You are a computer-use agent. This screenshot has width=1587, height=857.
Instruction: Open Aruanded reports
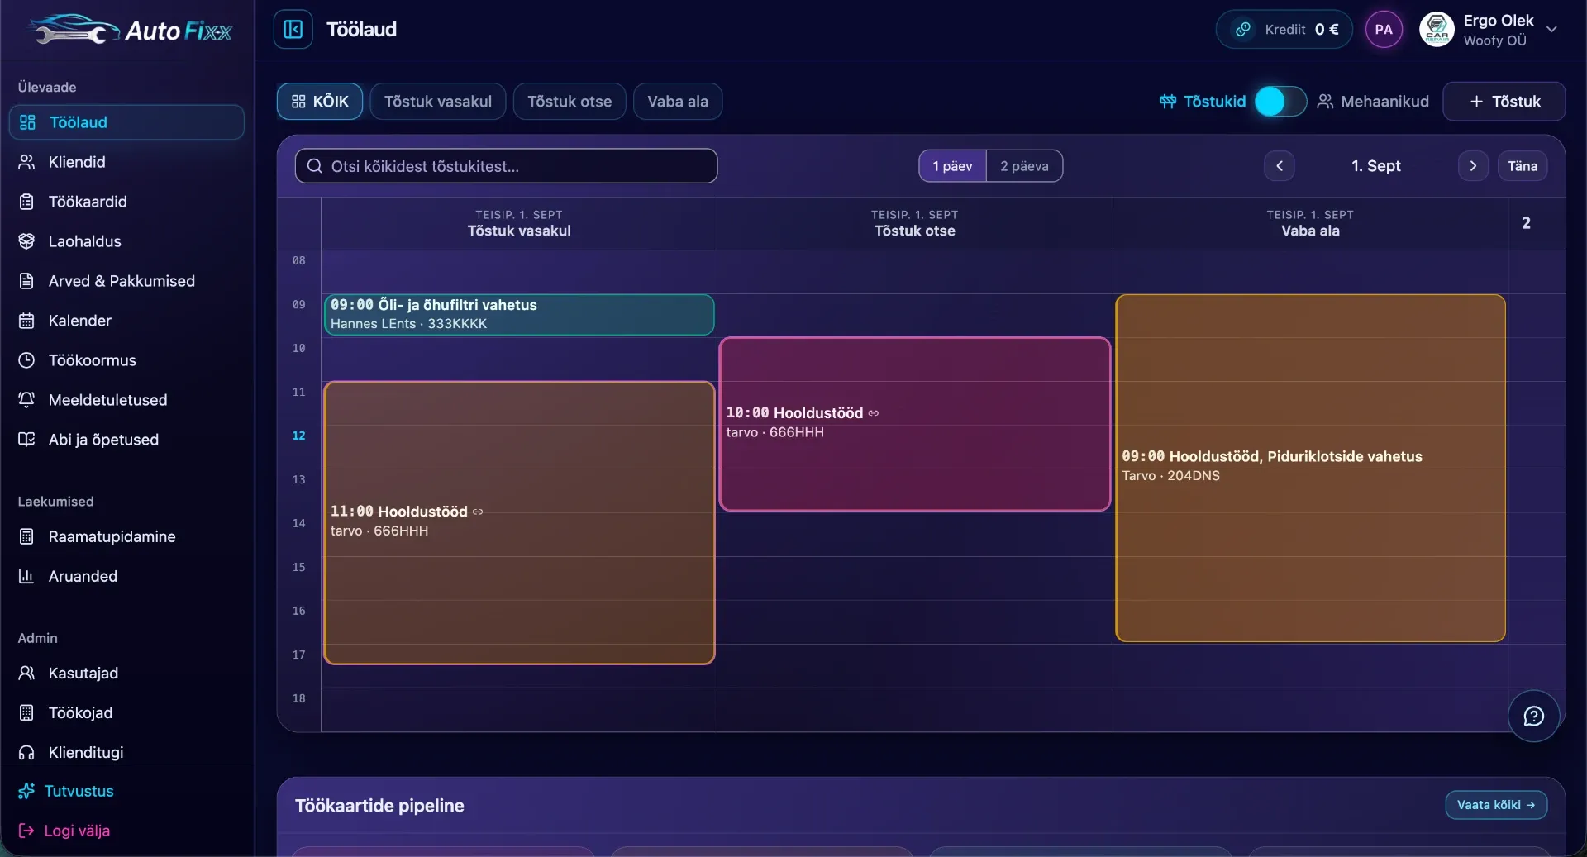(x=126, y=576)
